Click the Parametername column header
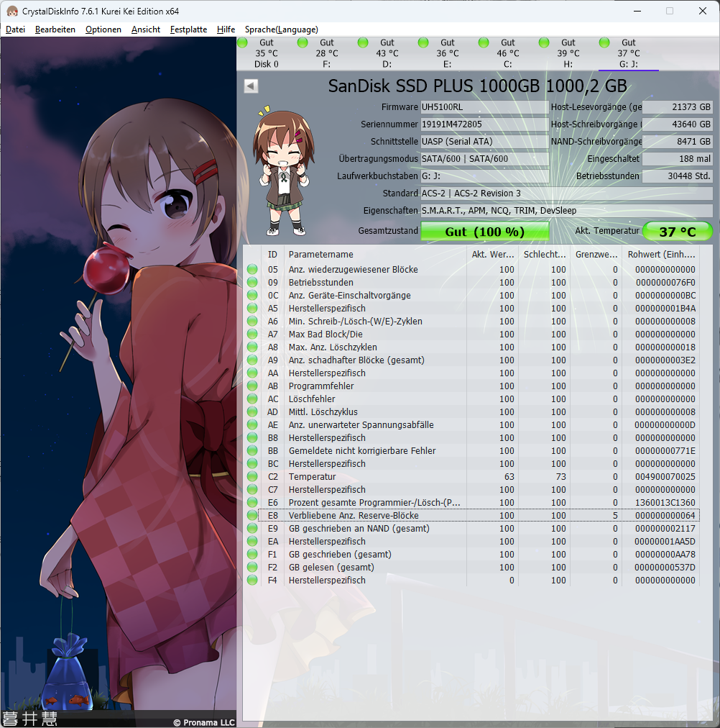Image resolution: width=720 pixels, height=728 pixels. point(375,255)
